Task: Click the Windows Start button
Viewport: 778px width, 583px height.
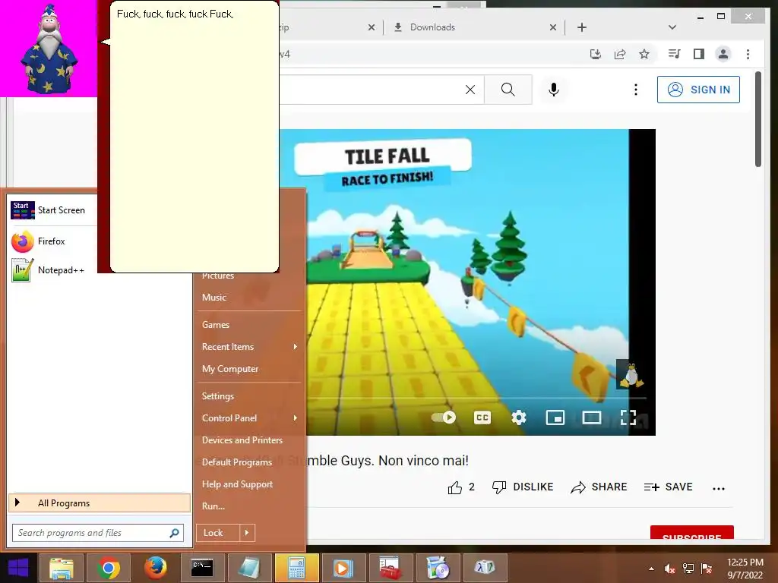Action: pyautogui.click(x=18, y=568)
